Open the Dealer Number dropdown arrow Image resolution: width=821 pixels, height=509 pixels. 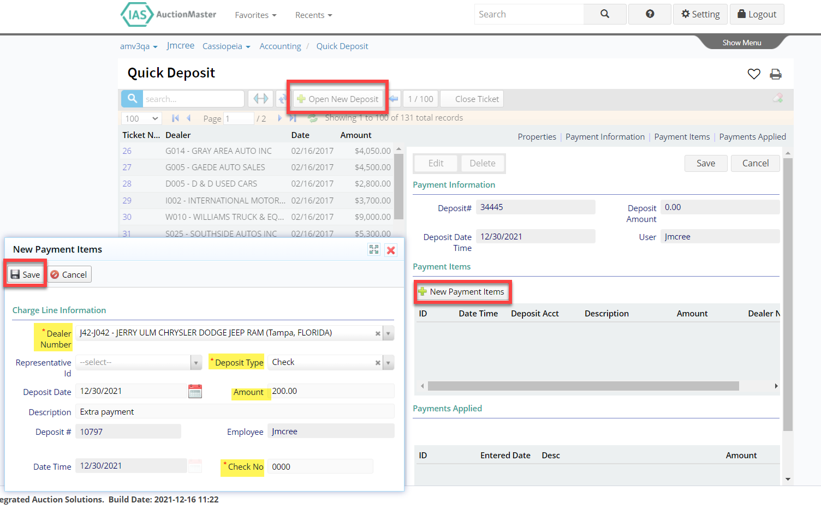[x=388, y=333]
